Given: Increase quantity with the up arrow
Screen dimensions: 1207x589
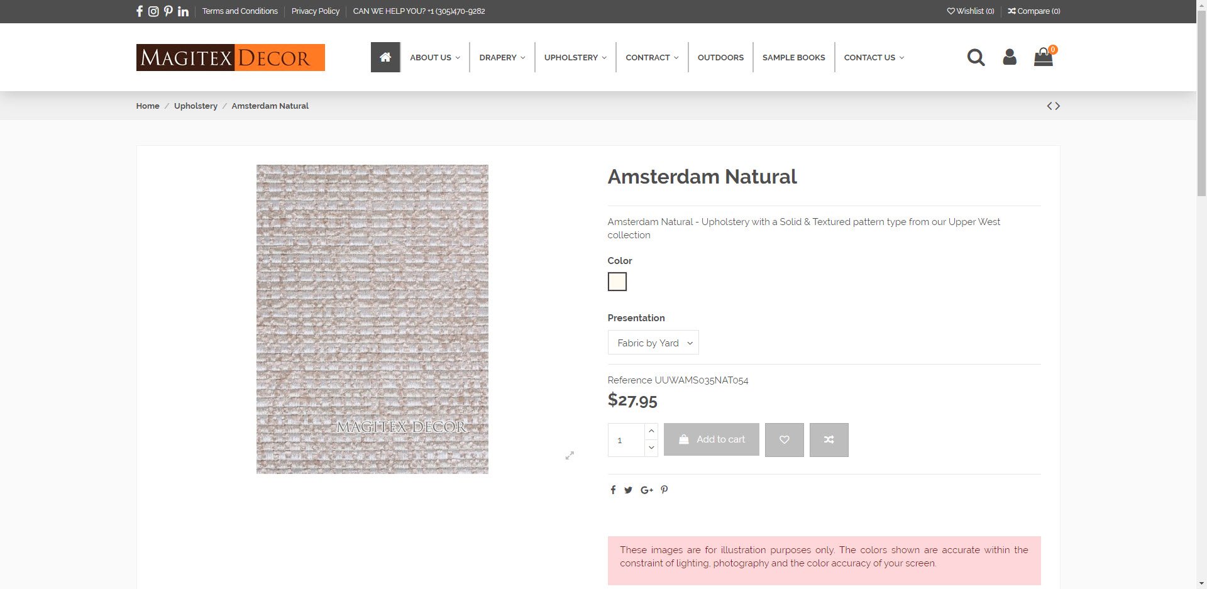Looking at the screenshot, I should pyautogui.click(x=651, y=431).
